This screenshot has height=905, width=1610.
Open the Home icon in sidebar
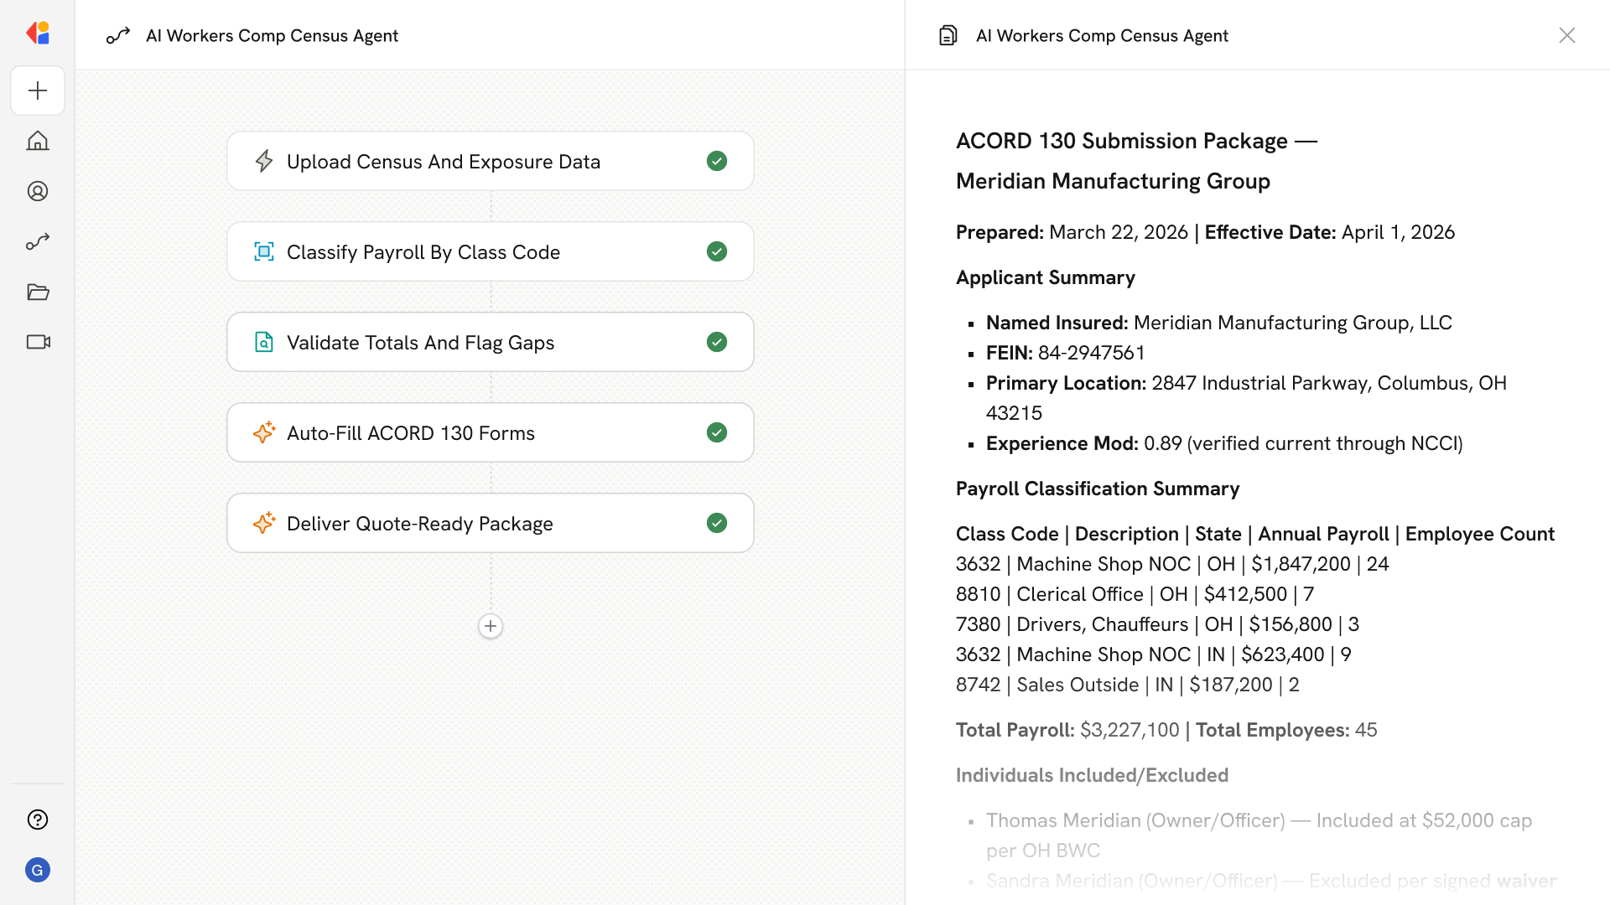pos(38,141)
